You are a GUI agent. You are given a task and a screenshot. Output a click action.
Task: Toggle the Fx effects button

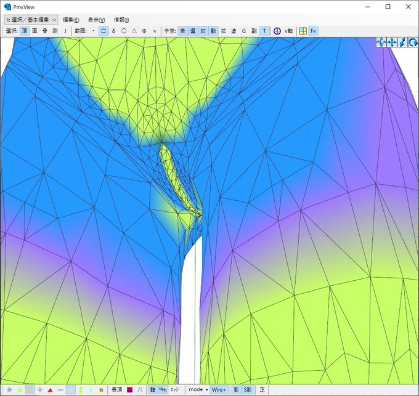(x=313, y=31)
